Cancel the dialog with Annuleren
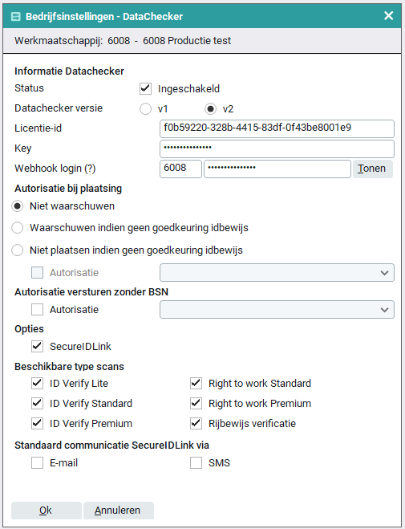Viewport: 405px width, 529px height. 119,511
